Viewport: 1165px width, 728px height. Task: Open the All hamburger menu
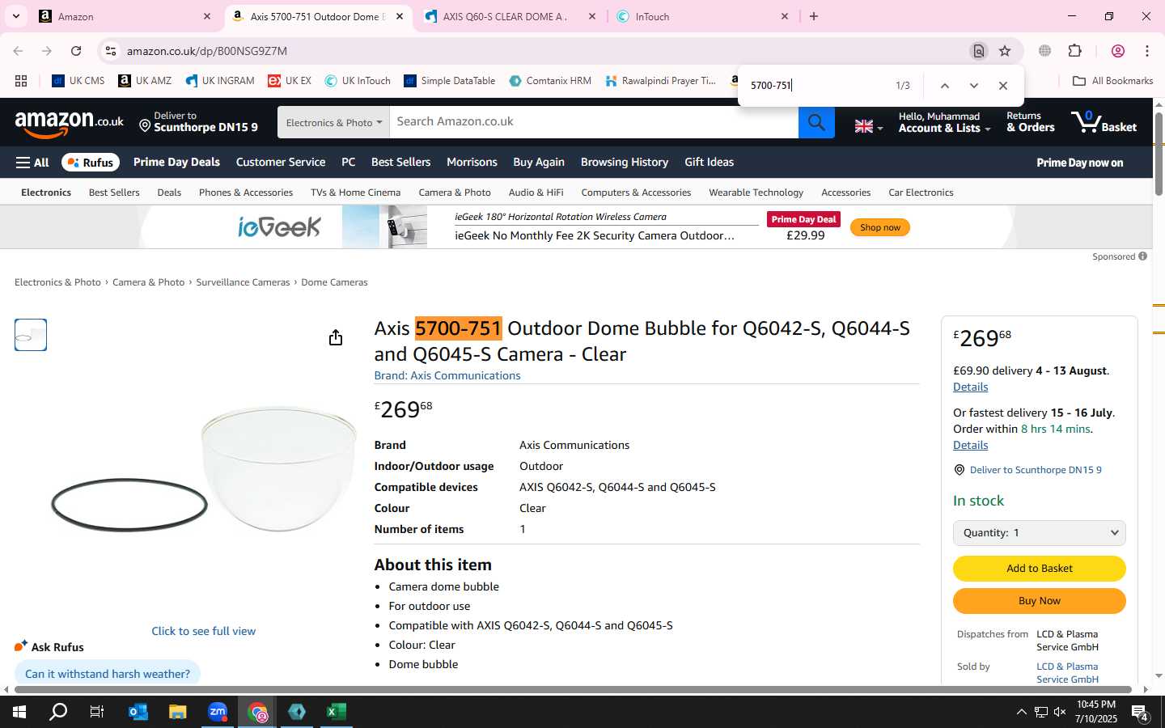click(32, 163)
